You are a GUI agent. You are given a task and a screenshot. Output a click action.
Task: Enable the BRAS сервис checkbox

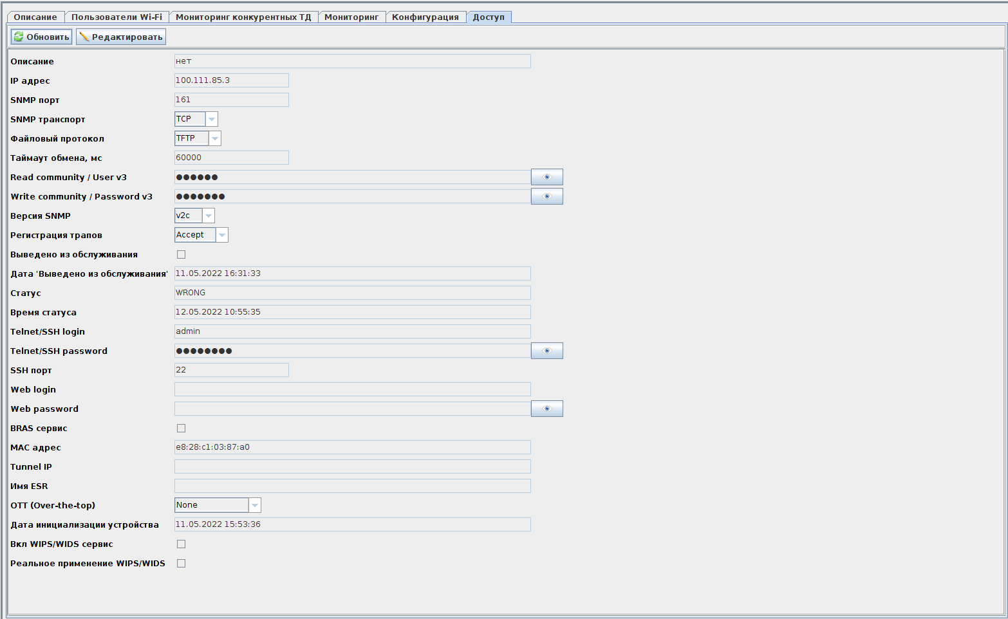[x=182, y=429]
